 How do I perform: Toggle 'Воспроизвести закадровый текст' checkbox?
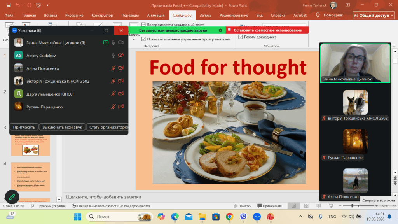(x=144, y=25)
